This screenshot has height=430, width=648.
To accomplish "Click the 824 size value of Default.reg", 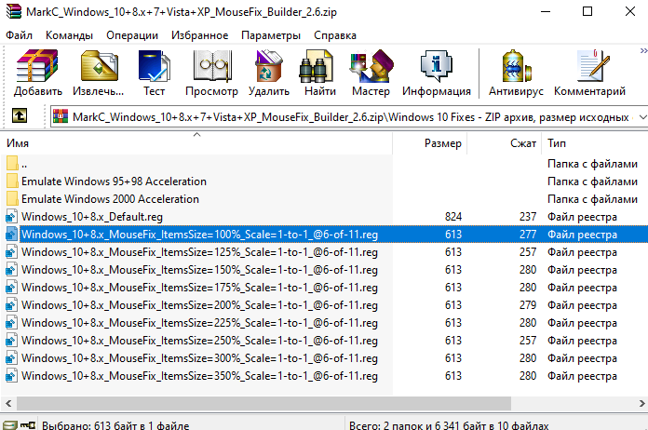I will [x=453, y=217].
